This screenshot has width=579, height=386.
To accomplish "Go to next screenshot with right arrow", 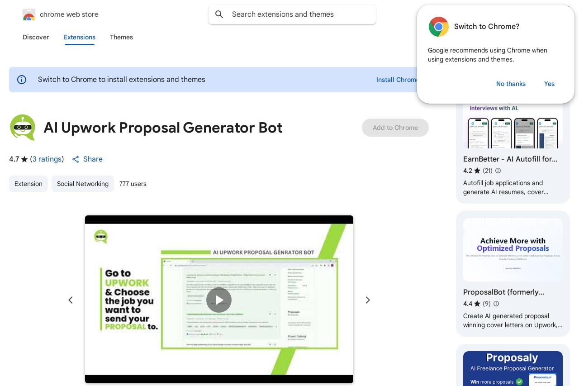I will tap(368, 300).
